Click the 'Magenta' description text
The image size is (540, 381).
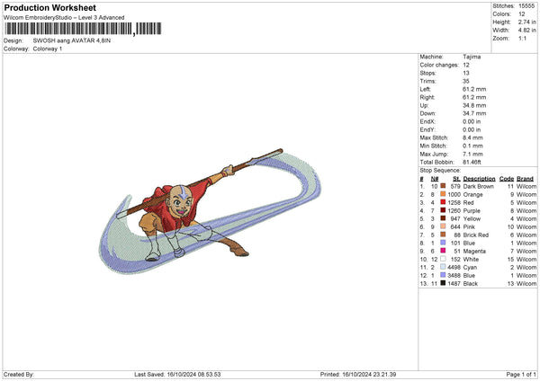click(x=474, y=251)
